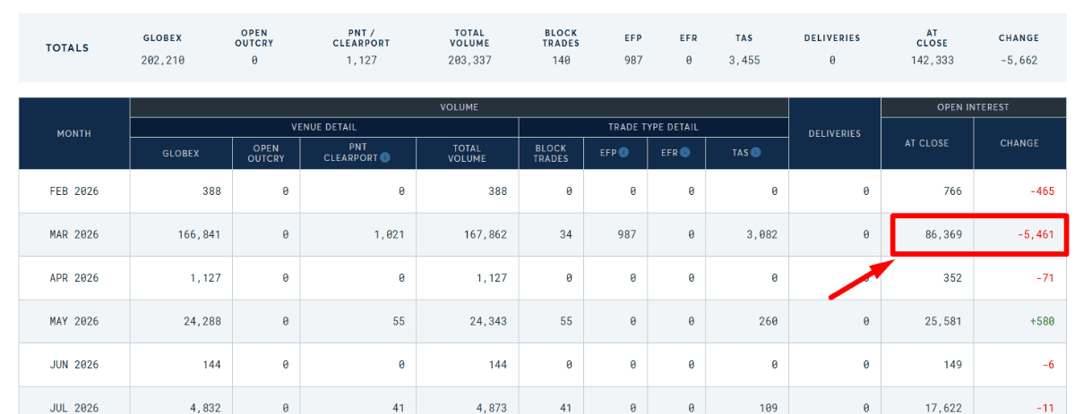Click the AT CLOSE open interest header

[x=926, y=143]
